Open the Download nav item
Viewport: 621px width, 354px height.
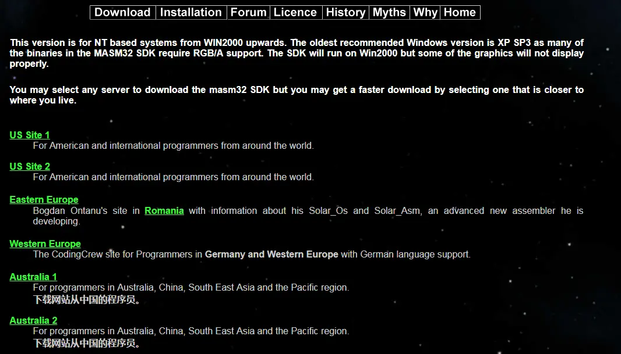122,12
